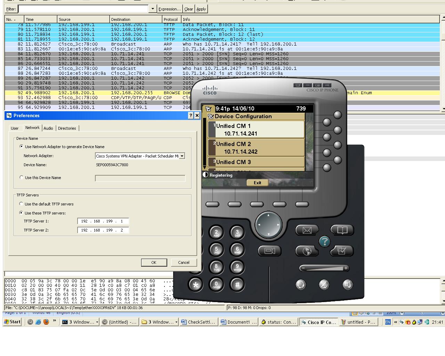Screen dimensions: 445x356
Task: Toggle the Headset button on the phone
Action: [301, 284]
